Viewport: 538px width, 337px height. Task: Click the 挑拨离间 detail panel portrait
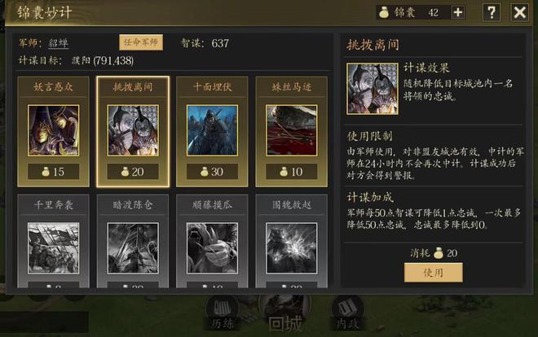click(x=373, y=89)
